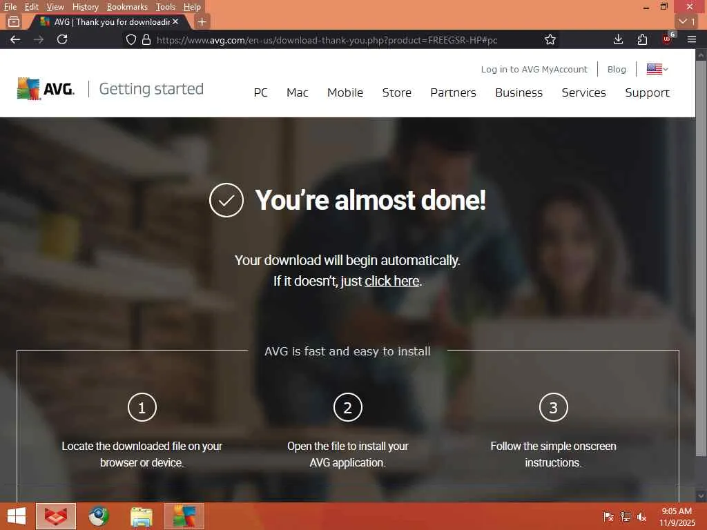Open the red Comodo taskbar app
Viewport: 707px width, 530px height.
tap(56, 516)
